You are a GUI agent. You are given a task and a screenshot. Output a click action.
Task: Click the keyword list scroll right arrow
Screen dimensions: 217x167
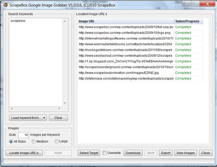click(x=59, y=109)
